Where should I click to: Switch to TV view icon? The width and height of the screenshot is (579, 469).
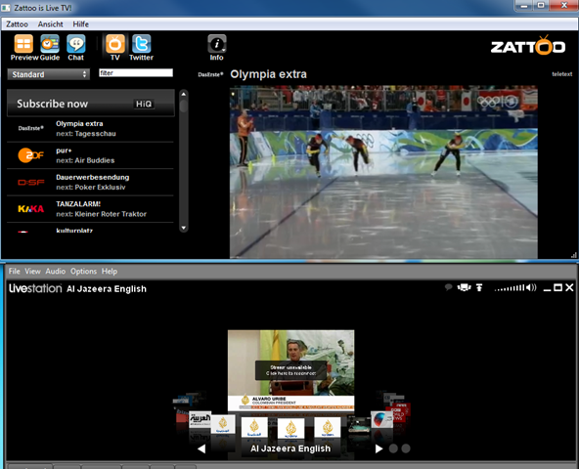pyautogui.click(x=115, y=44)
